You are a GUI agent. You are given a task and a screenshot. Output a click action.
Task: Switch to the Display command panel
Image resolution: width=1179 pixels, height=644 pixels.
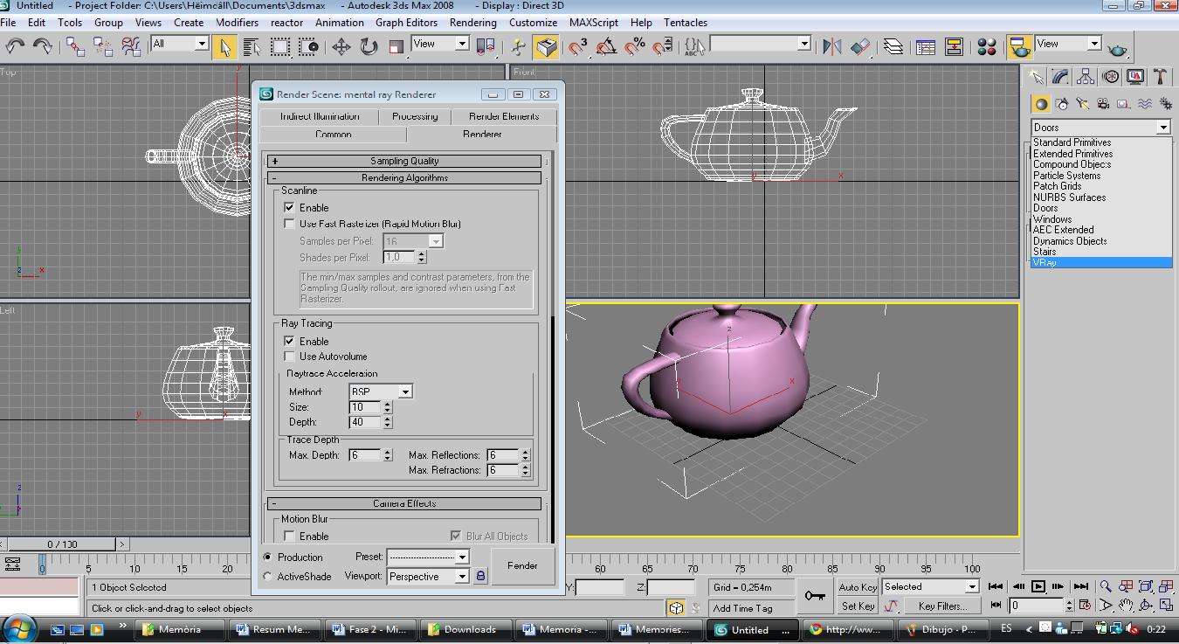1135,77
